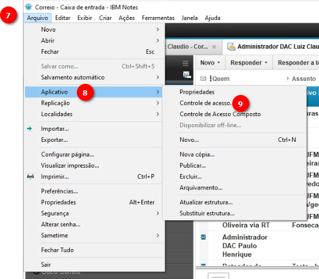Click the Importar green arrow icon
The height and width of the screenshot is (279, 319).
pyautogui.click(x=30, y=128)
